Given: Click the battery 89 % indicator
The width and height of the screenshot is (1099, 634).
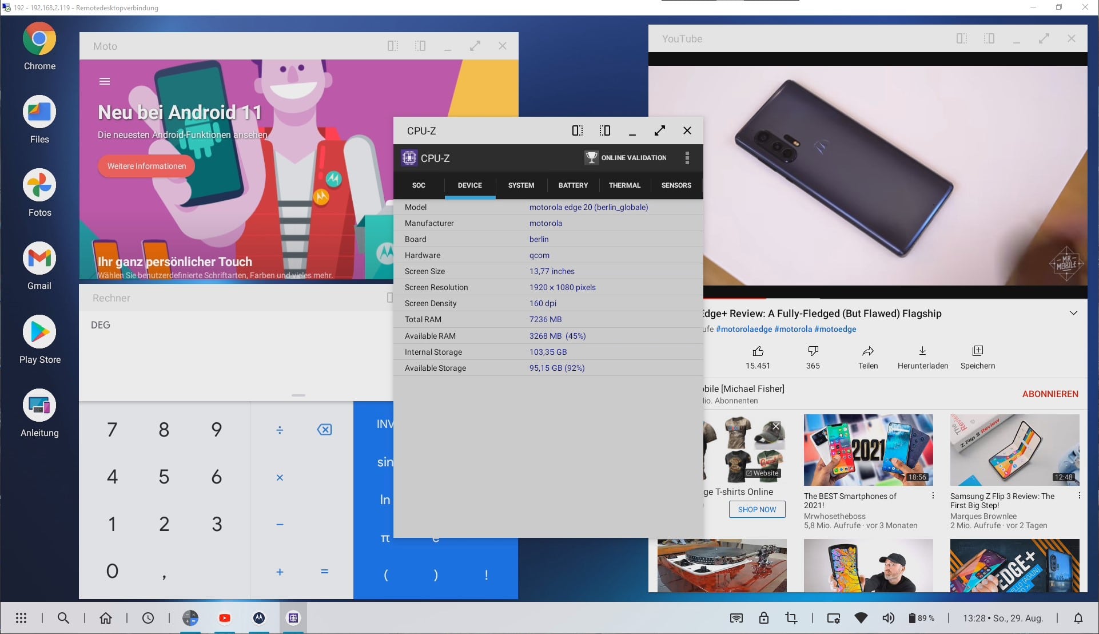Looking at the screenshot, I should coord(921,618).
